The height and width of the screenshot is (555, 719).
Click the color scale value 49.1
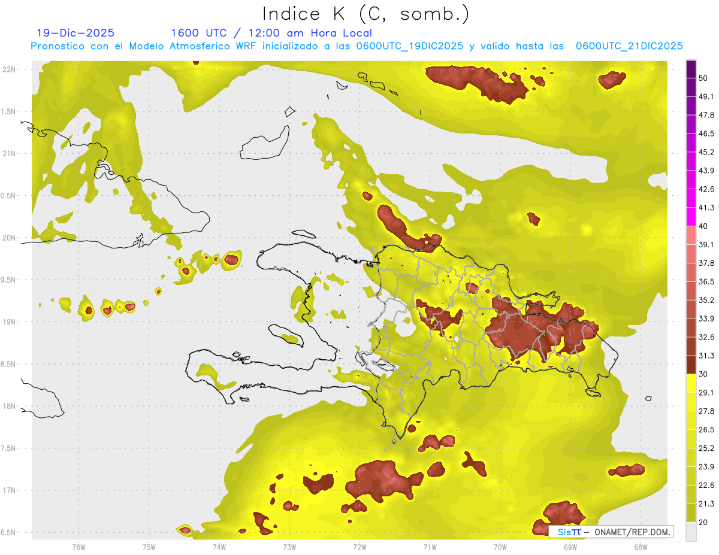coord(706,96)
